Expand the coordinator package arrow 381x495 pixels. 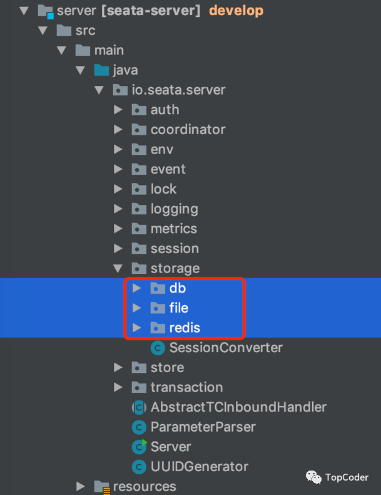point(118,130)
